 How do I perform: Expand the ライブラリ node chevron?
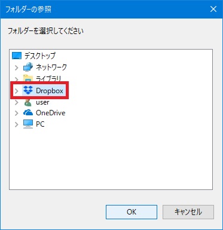[17, 79]
